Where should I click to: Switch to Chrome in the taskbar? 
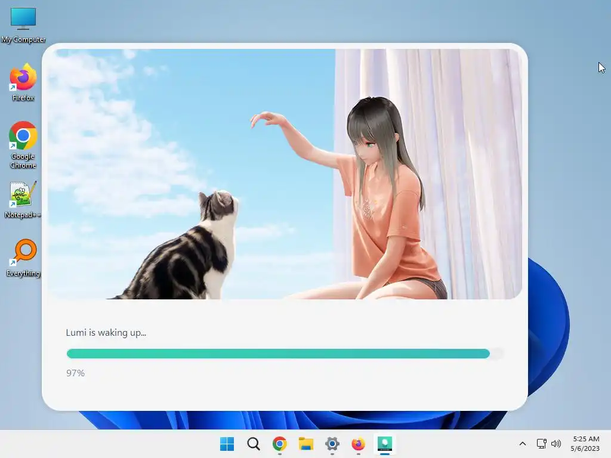[x=279, y=444]
